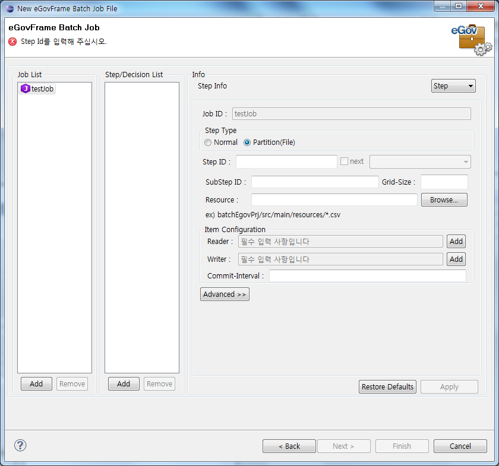Click Browse... for the Resource field
This screenshot has height=466, width=499.
[x=444, y=200]
